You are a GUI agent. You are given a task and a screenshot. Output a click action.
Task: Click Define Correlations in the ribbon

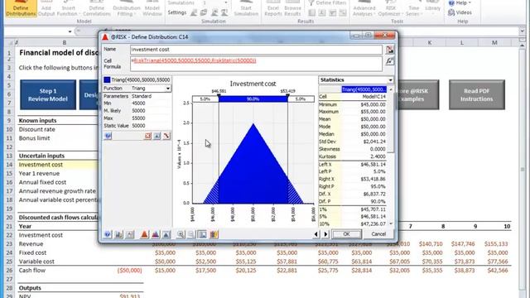click(97, 8)
